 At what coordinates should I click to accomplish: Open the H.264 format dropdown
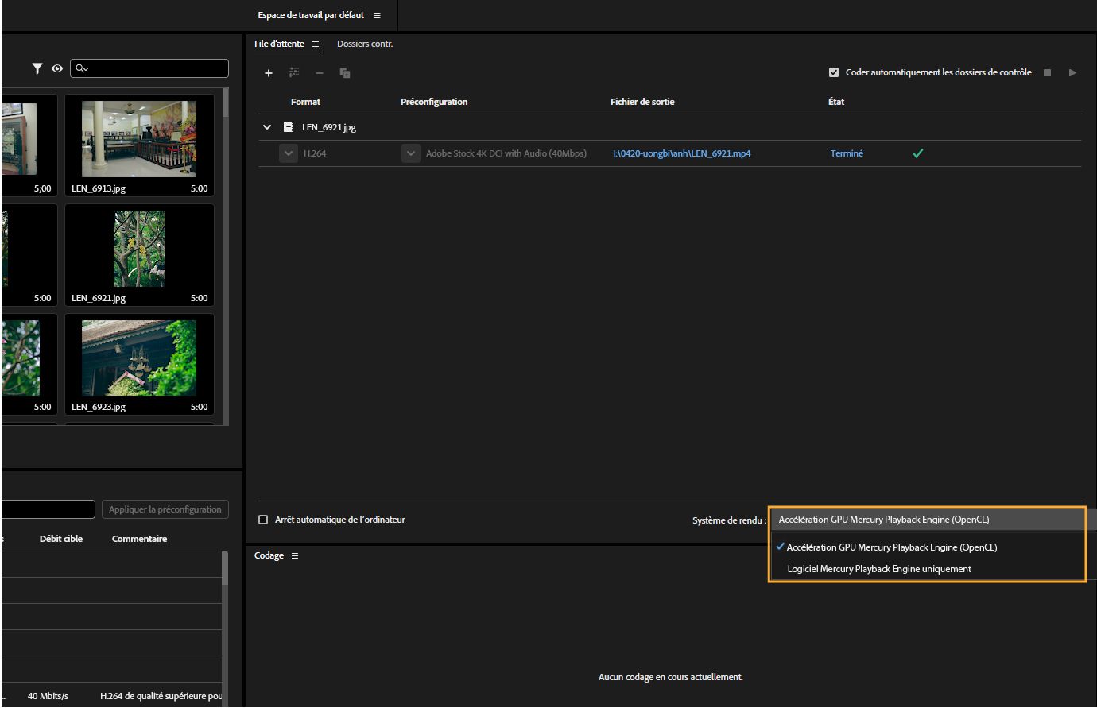288,153
